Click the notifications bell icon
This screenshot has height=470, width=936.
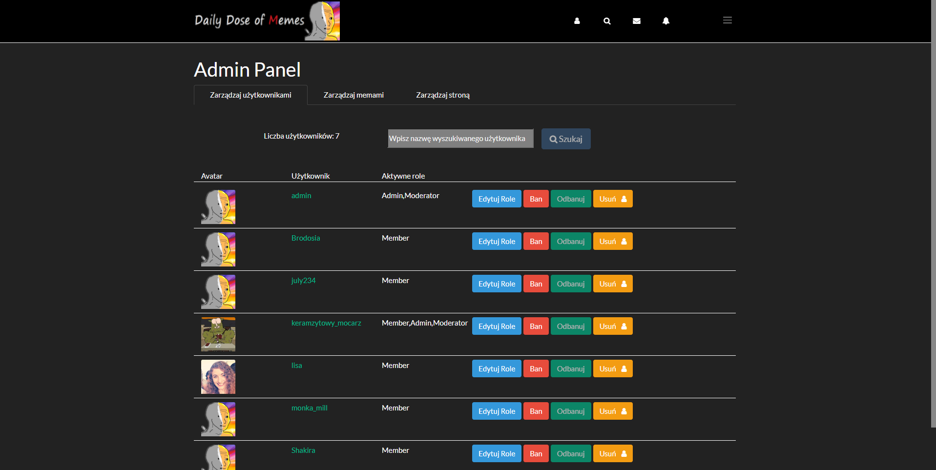coord(666,21)
